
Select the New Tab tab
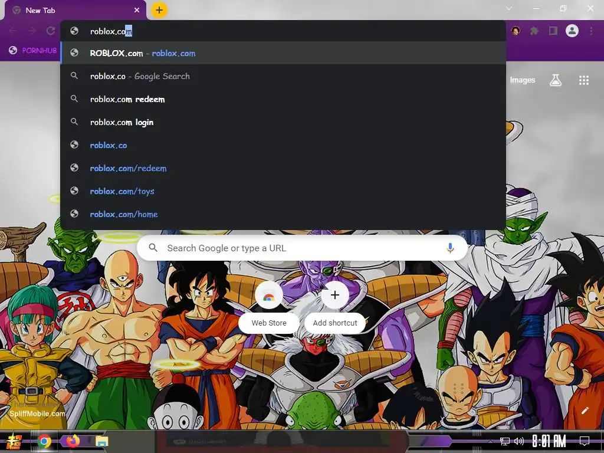(75, 11)
